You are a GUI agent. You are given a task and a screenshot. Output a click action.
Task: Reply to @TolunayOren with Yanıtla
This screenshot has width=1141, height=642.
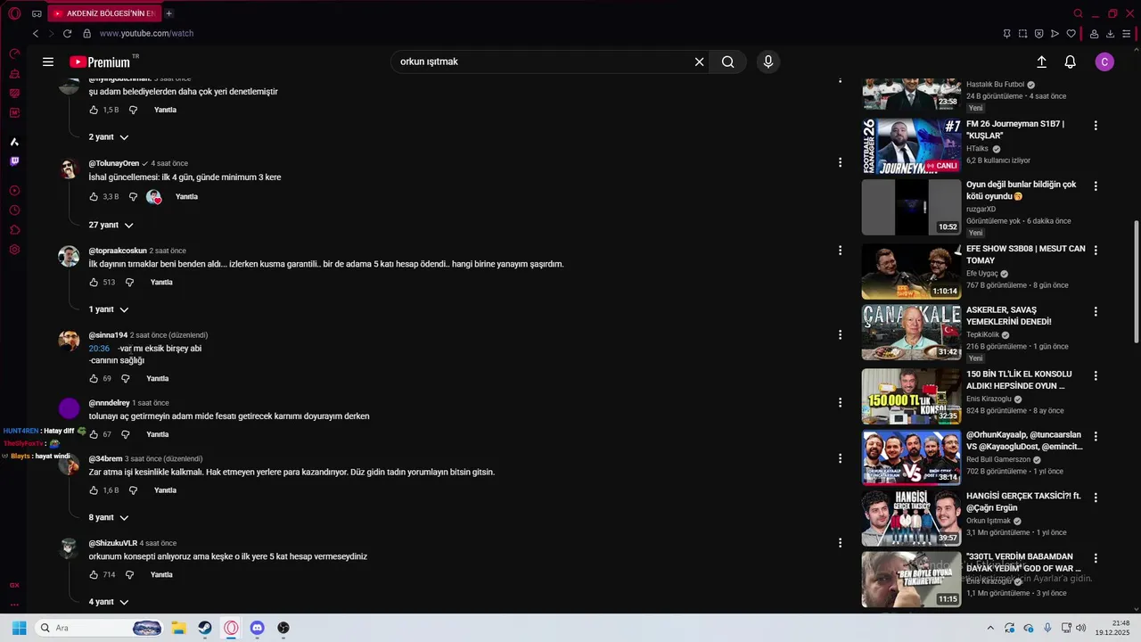(186, 197)
